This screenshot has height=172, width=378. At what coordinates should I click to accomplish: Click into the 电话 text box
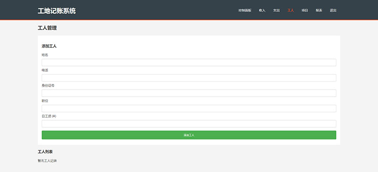tap(189, 78)
